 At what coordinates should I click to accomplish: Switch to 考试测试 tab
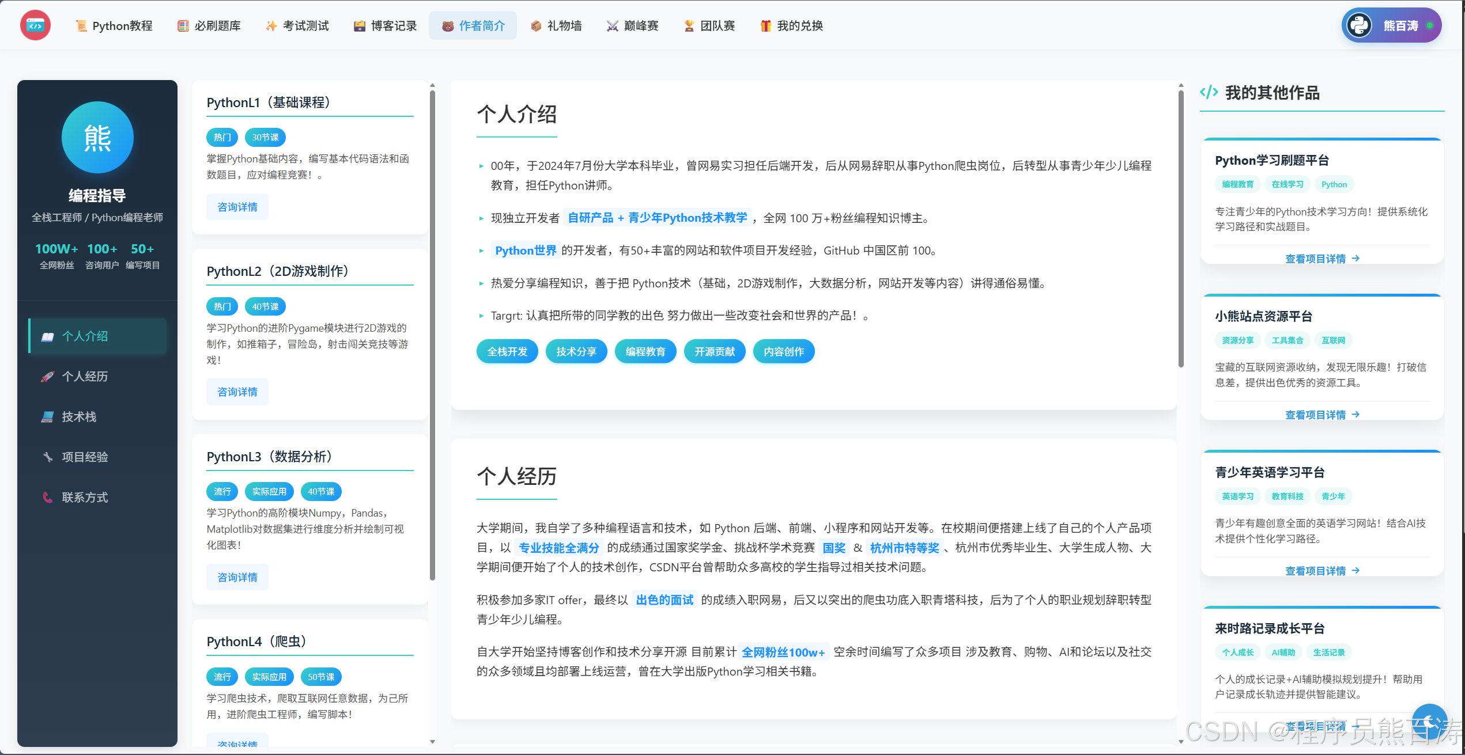click(x=297, y=26)
